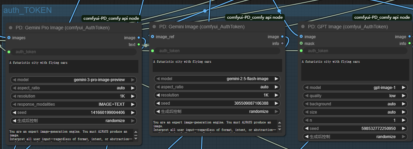Open the background dropdown in GPT Image node
This screenshot has height=149, width=413.
355,104
